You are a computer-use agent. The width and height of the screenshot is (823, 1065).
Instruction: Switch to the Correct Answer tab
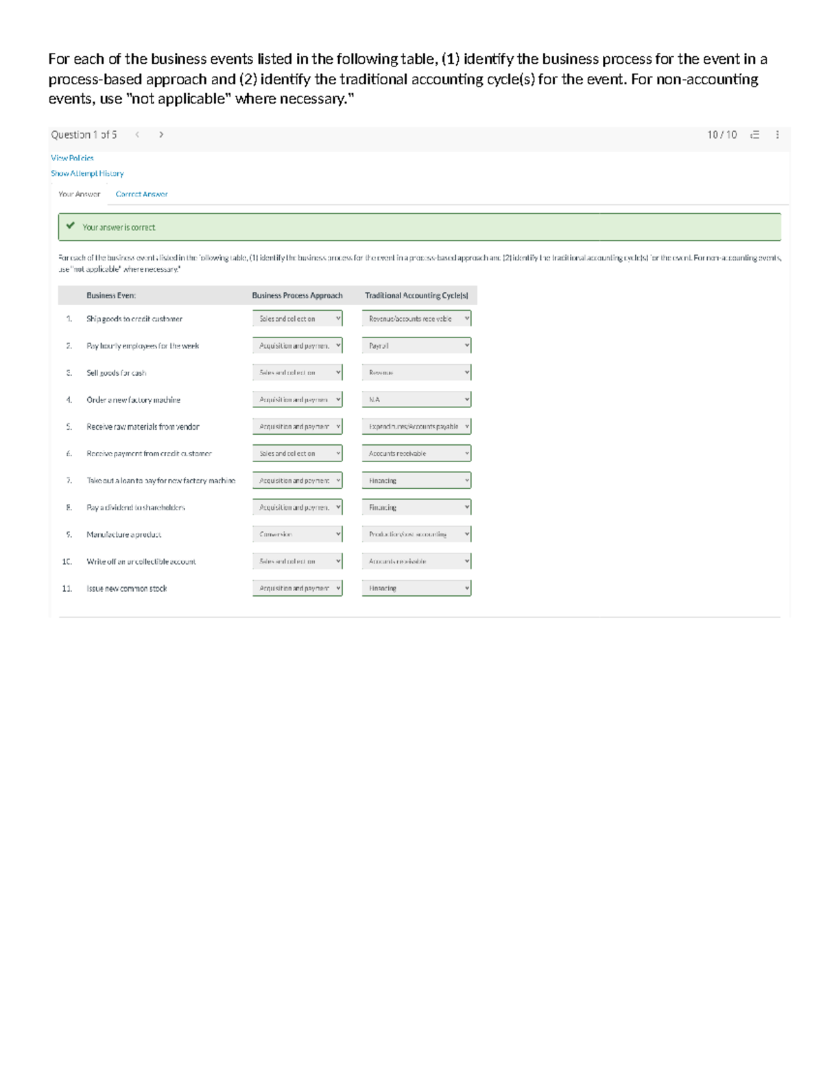(141, 194)
